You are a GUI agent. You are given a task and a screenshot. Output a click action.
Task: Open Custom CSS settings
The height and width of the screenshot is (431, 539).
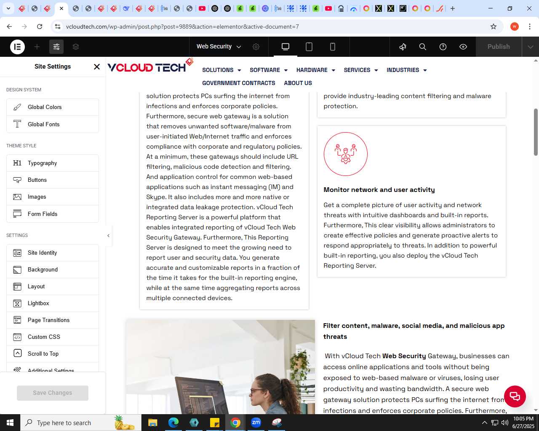(53, 337)
